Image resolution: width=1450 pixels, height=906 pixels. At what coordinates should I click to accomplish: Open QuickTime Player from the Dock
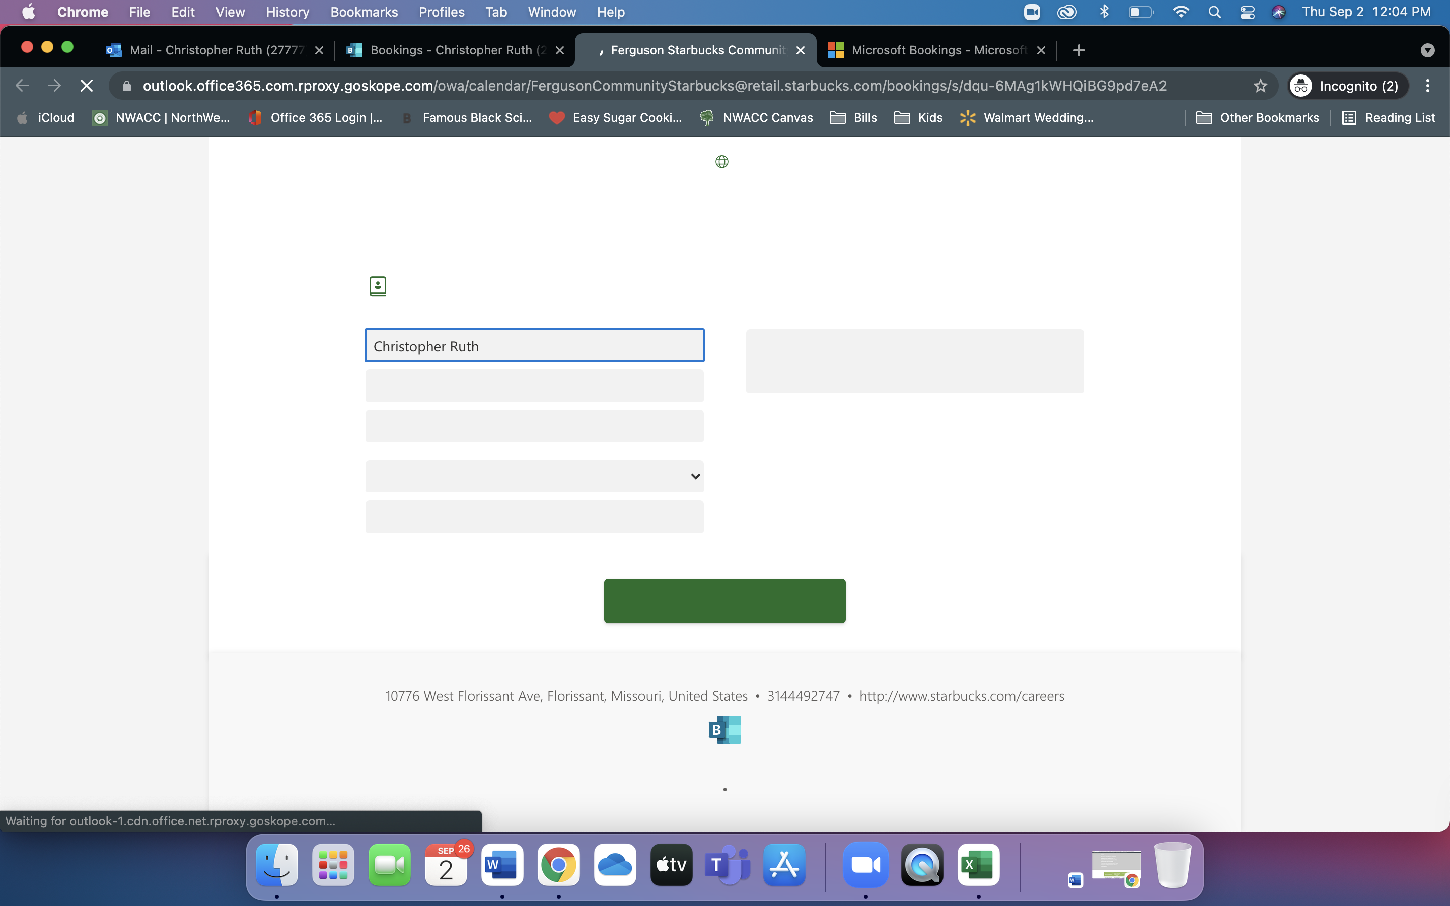(x=922, y=865)
